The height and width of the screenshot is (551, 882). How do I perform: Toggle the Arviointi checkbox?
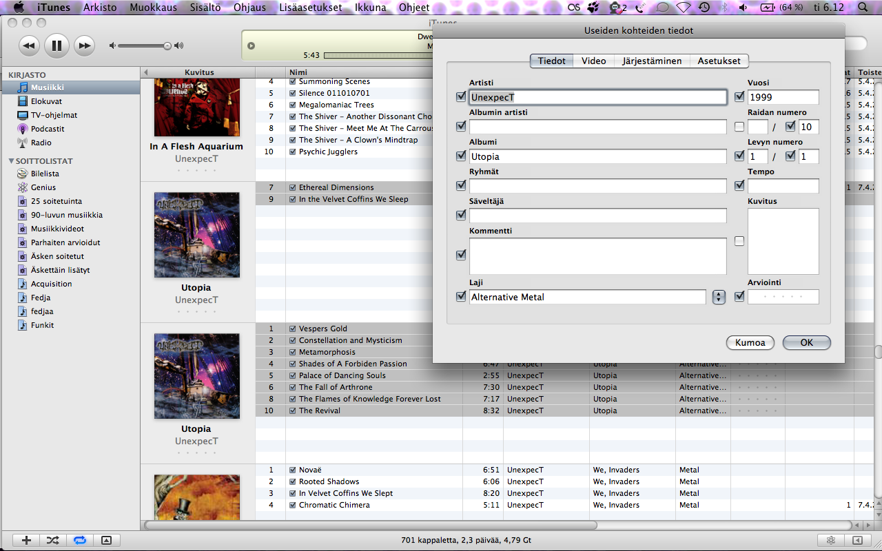tap(739, 297)
